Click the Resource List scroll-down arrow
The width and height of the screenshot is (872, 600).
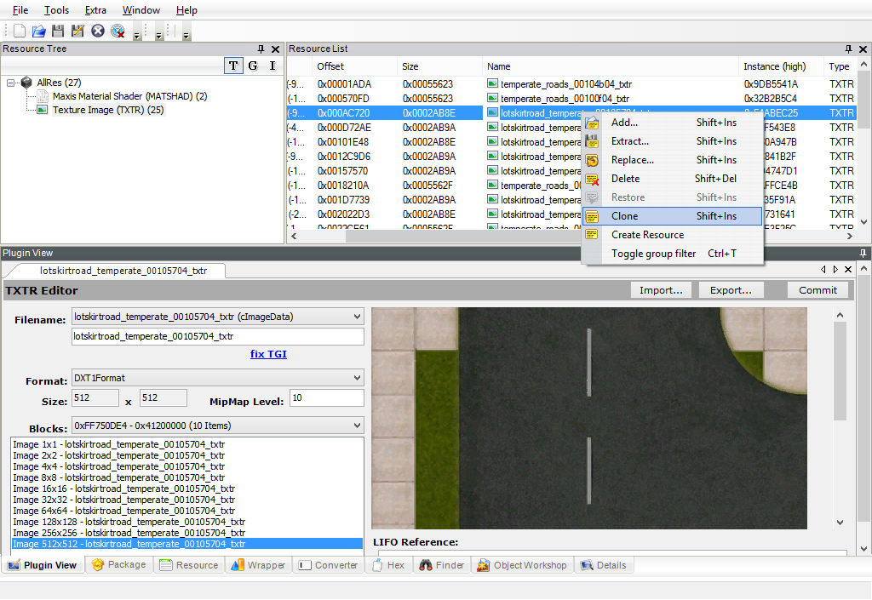(863, 221)
